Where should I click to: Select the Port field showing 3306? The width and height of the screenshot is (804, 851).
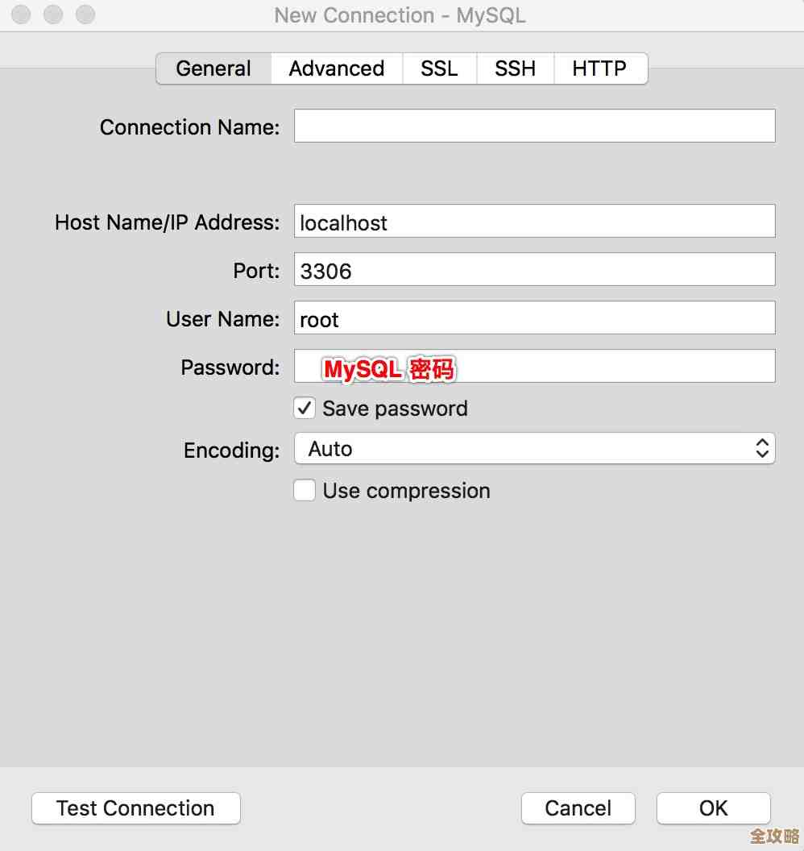(x=534, y=269)
